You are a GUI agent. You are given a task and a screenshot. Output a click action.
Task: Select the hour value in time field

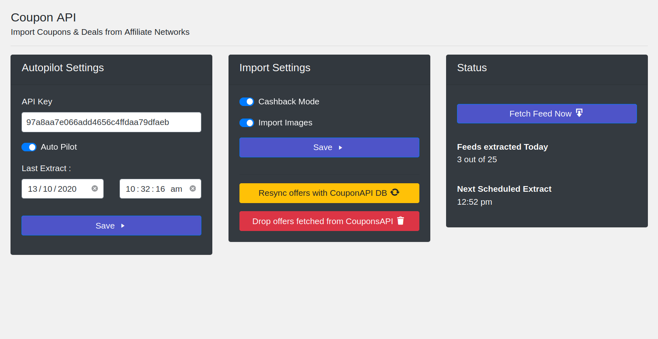[x=130, y=189]
